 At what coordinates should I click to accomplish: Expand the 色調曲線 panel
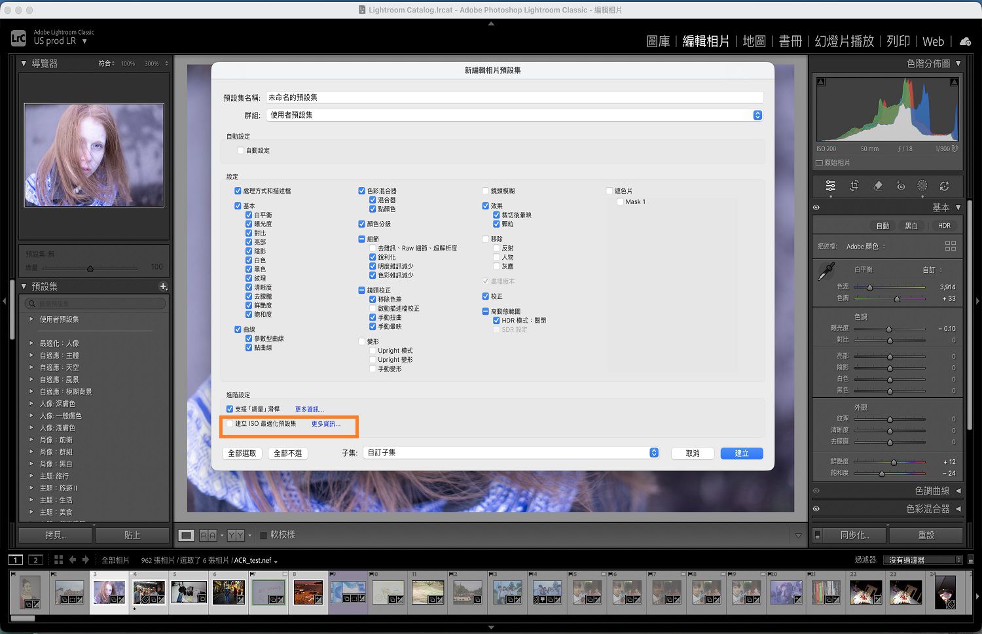(958, 491)
